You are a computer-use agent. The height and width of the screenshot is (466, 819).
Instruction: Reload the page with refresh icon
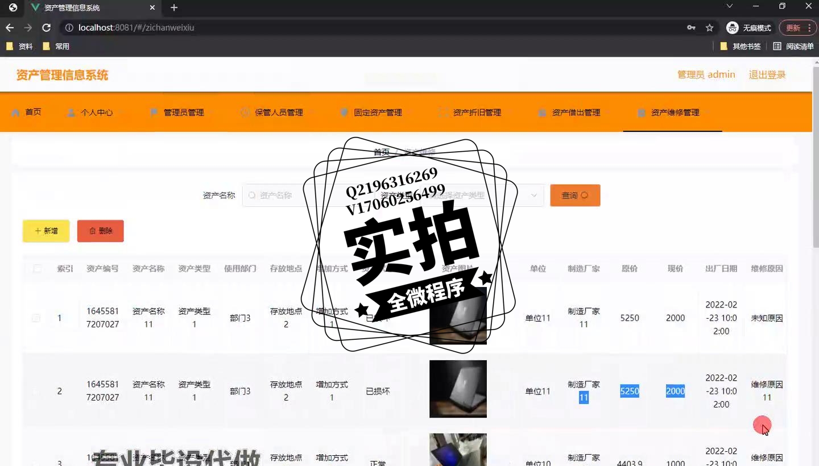[47, 27]
